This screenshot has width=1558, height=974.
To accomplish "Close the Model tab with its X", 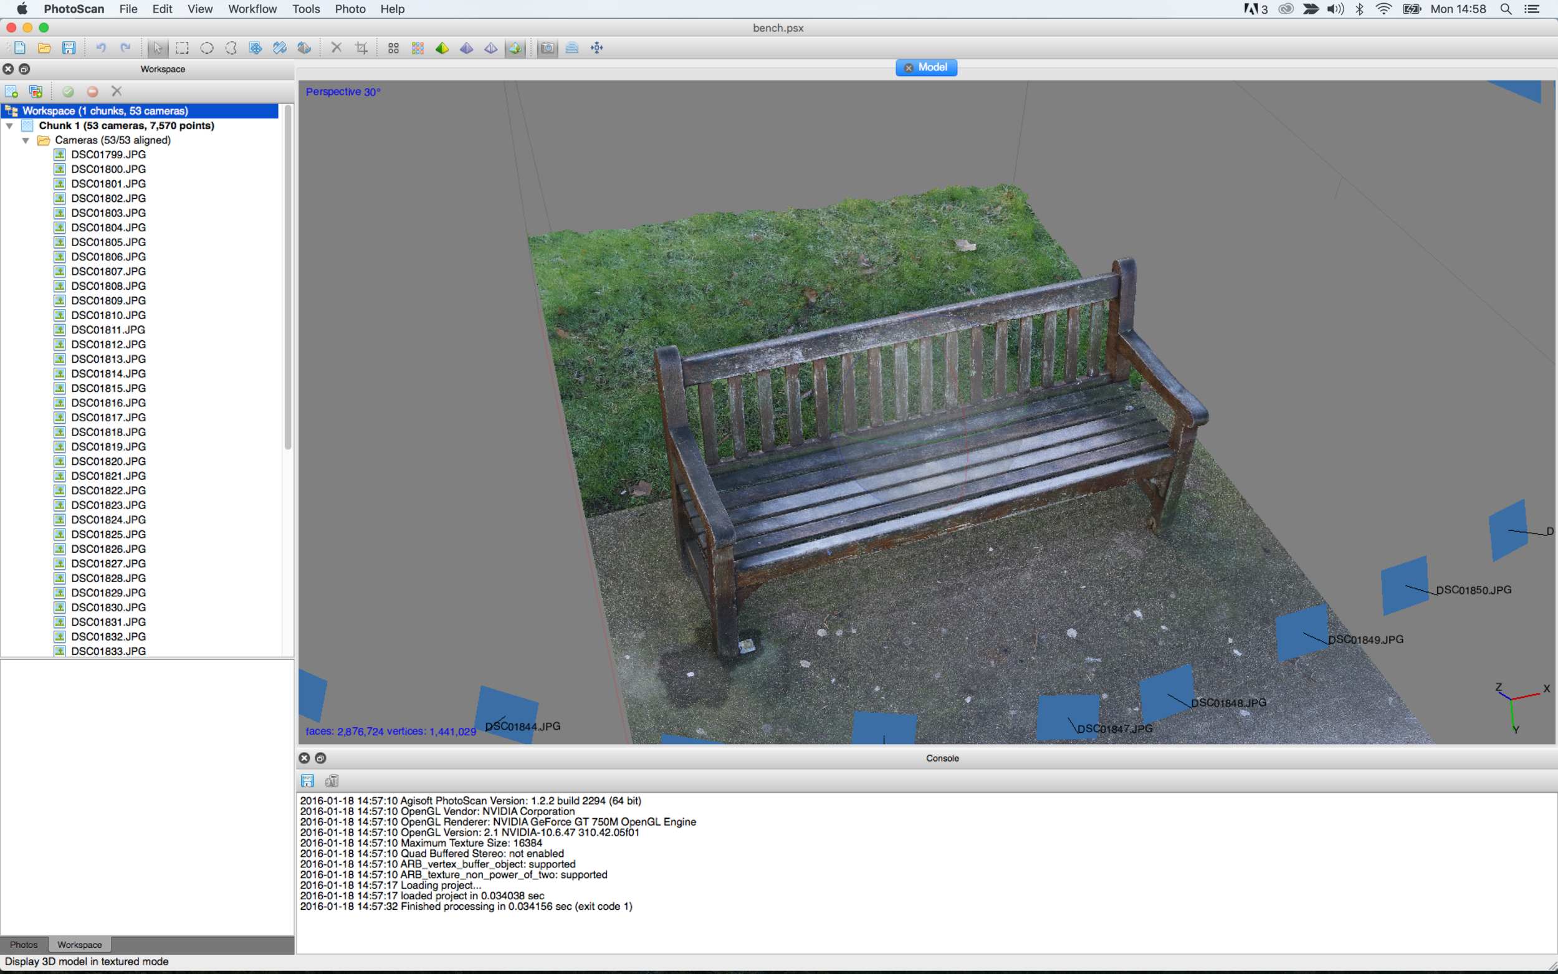I will (909, 68).
